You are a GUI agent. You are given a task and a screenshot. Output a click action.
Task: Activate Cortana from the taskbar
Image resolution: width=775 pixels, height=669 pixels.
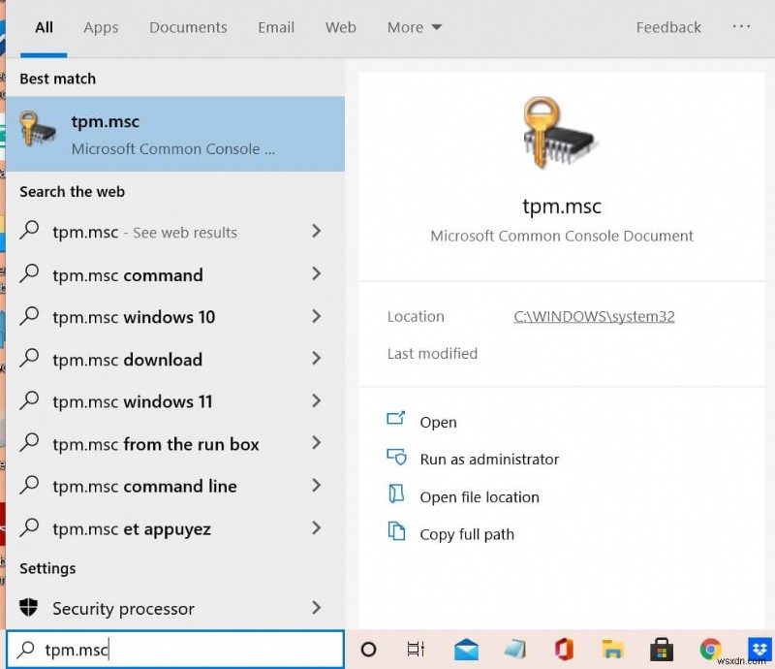368,650
